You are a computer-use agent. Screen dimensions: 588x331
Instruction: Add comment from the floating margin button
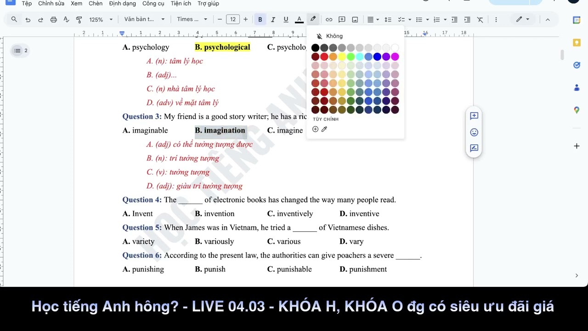pyautogui.click(x=474, y=116)
